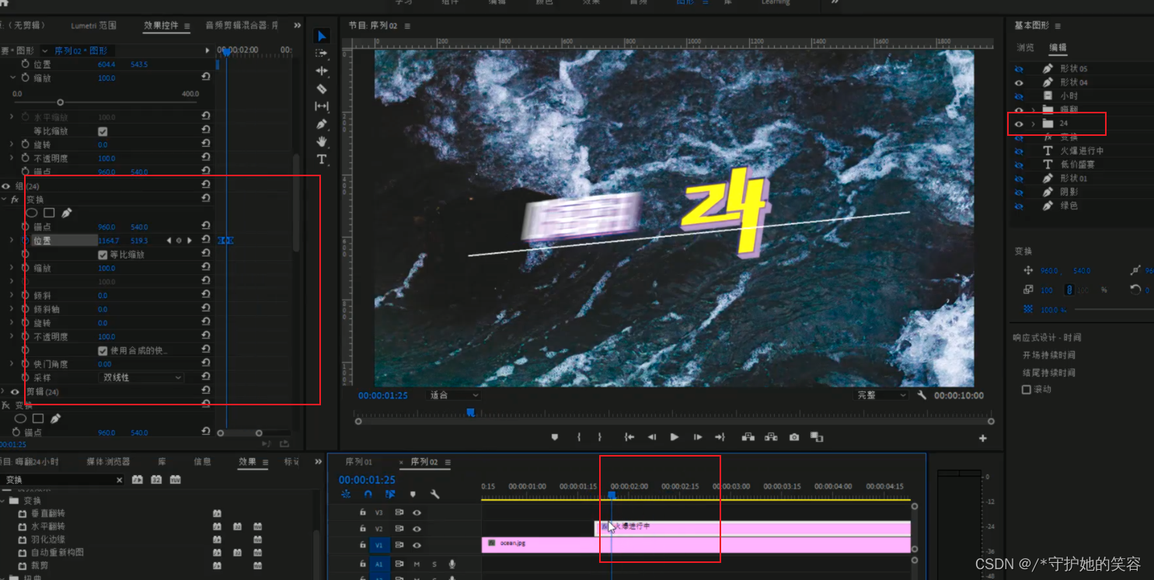Select the Selection (arrow) tool
1154x580 pixels.
click(x=322, y=36)
